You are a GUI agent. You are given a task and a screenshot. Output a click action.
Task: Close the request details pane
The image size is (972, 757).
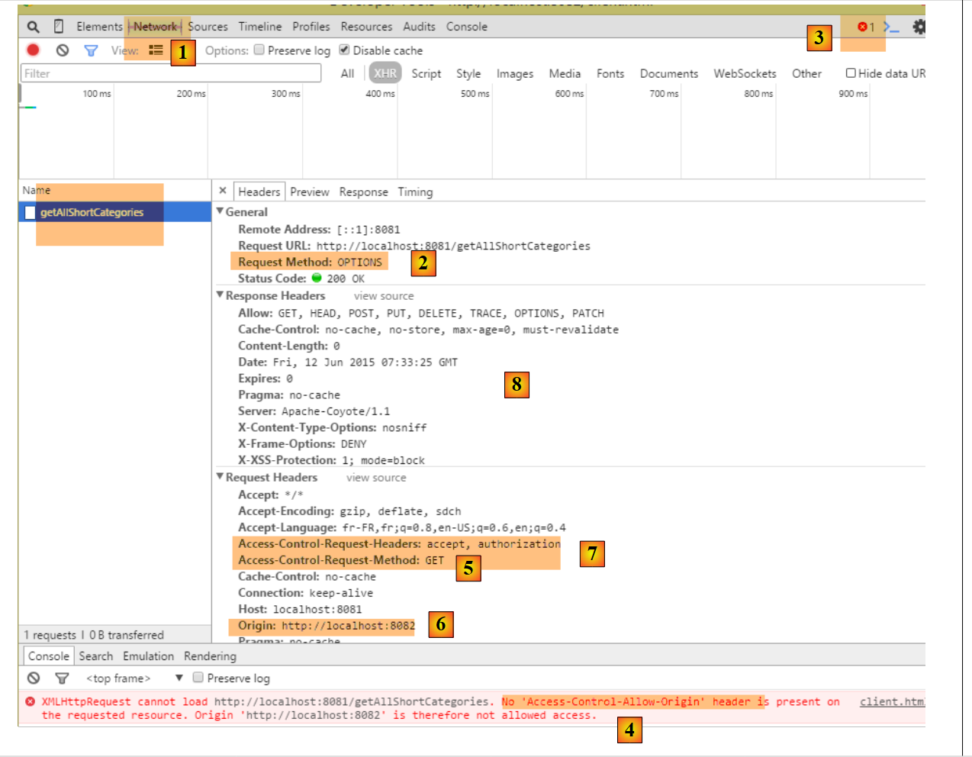pos(222,191)
